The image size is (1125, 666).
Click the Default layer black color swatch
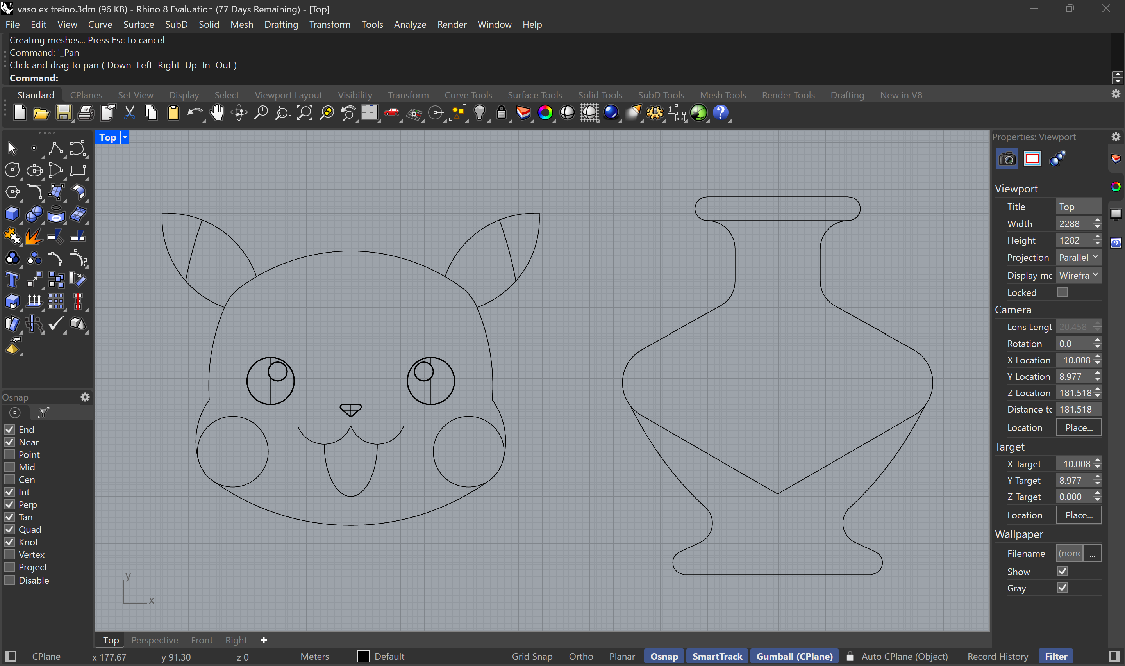(363, 657)
